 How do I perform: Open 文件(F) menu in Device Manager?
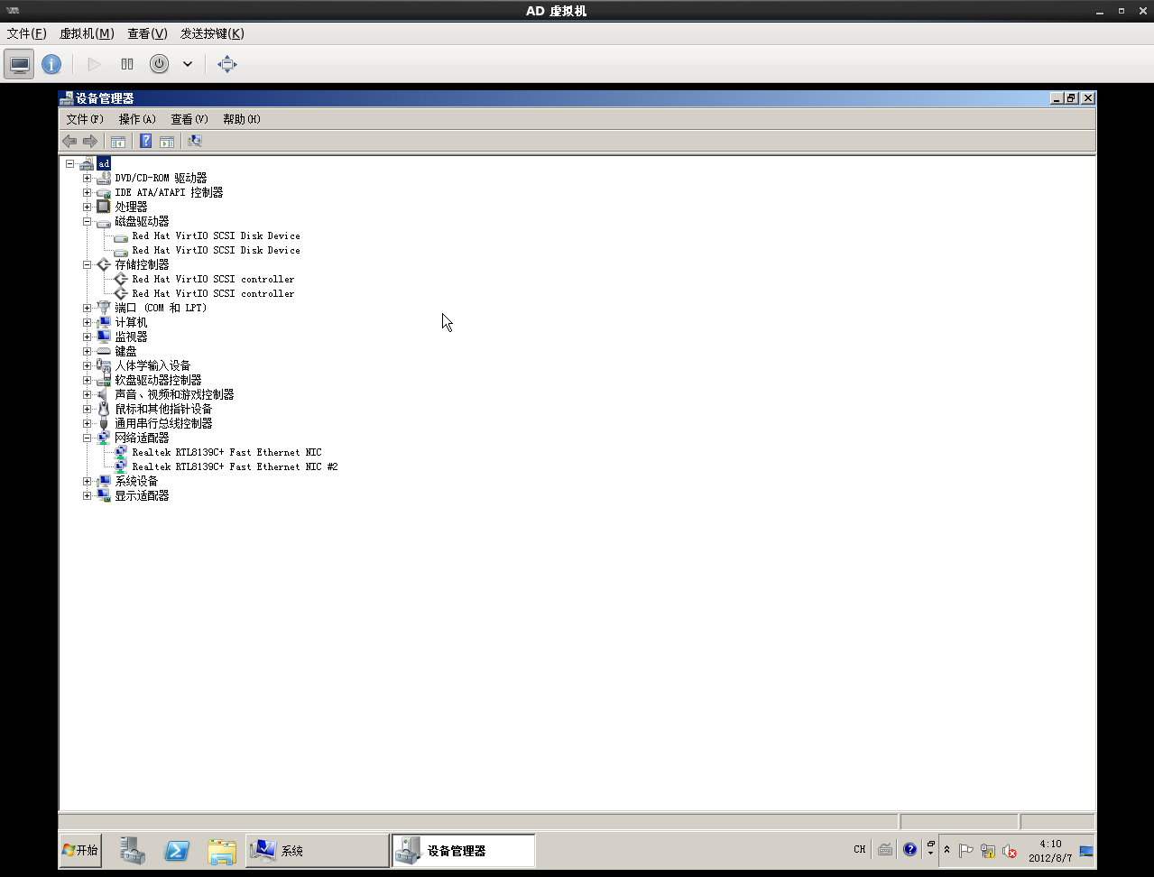tap(85, 119)
